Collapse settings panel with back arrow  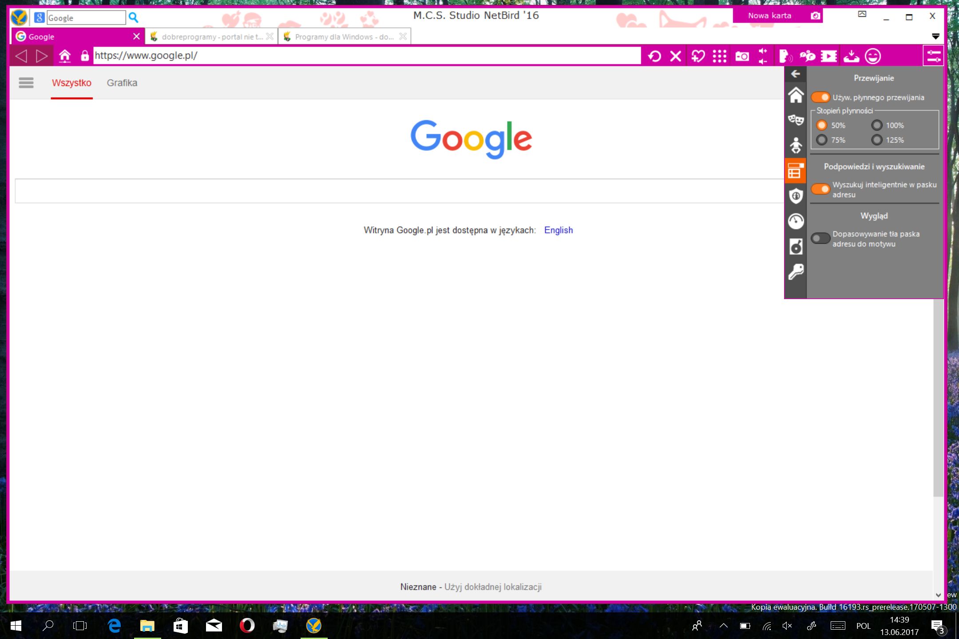pyautogui.click(x=796, y=74)
